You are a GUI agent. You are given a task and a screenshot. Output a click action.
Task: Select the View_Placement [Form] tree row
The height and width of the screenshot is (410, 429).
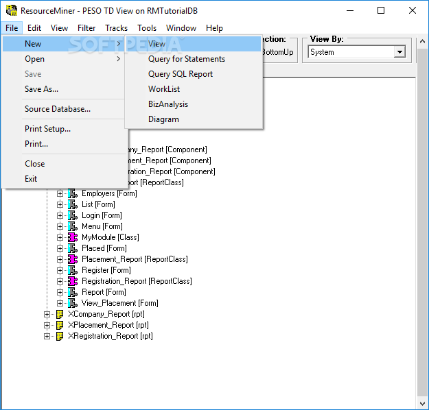click(120, 303)
